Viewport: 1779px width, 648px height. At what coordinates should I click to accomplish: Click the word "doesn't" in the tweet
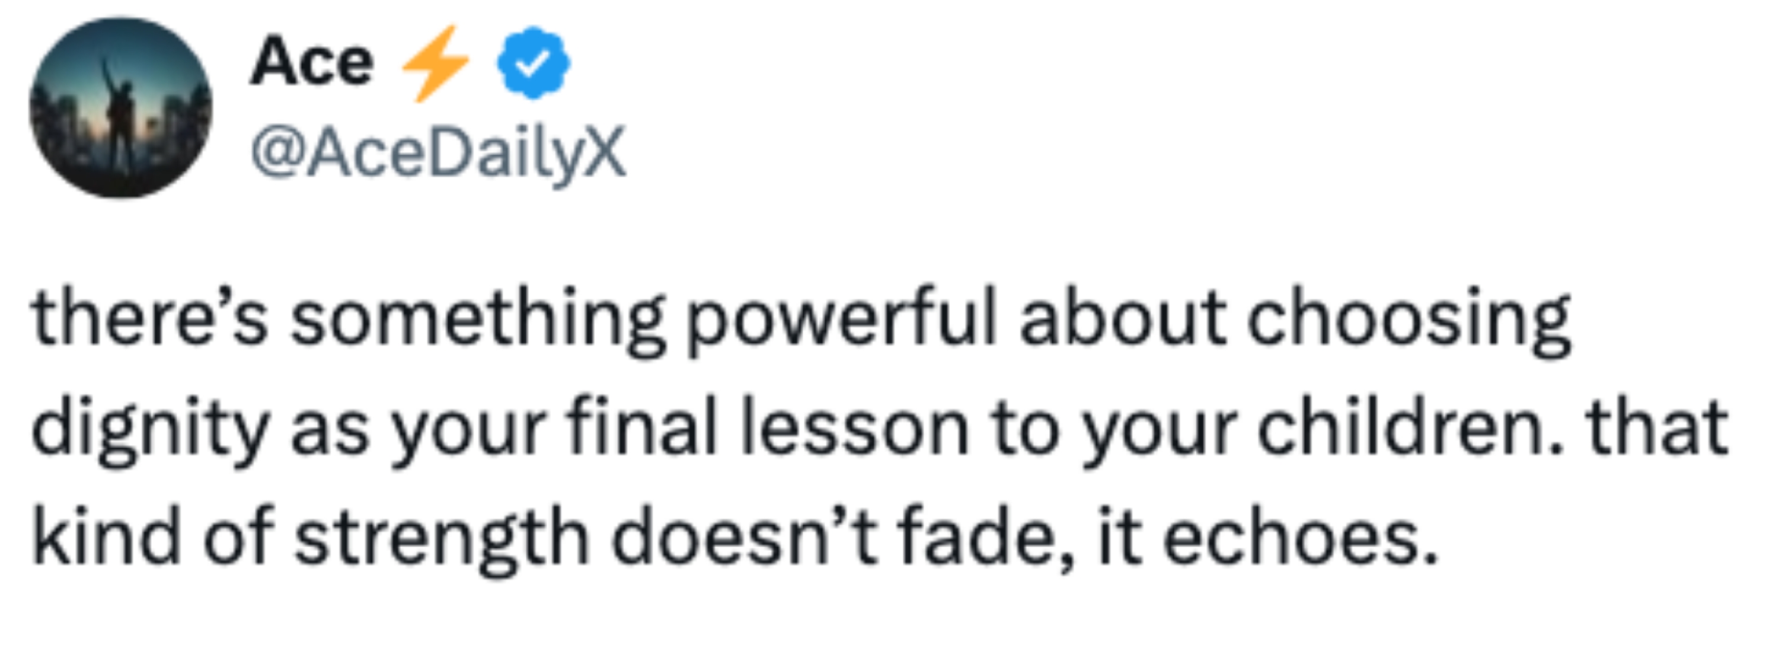coord(745,539)
